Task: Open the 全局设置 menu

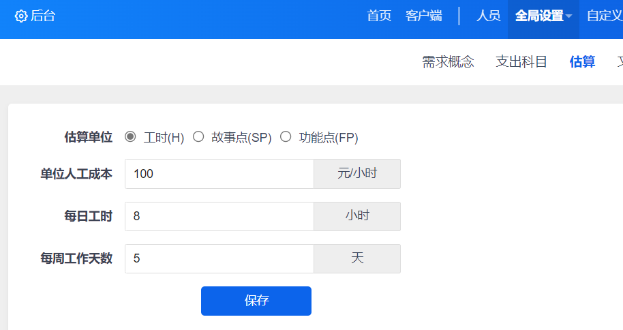Action: point(539,16)
